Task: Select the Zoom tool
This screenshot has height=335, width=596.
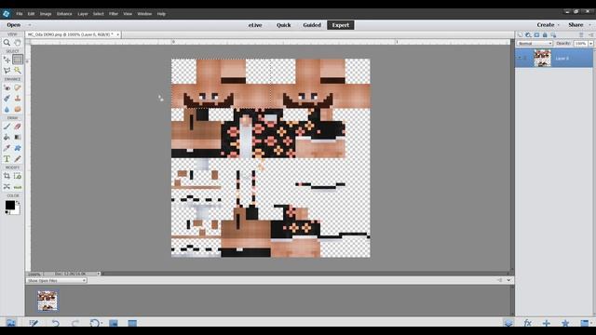Action: [x=7, y=43]
